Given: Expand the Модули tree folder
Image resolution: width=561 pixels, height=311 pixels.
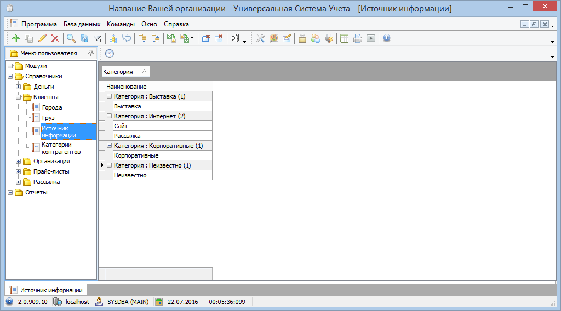Looking at the screenshot, I should (10, 66).
